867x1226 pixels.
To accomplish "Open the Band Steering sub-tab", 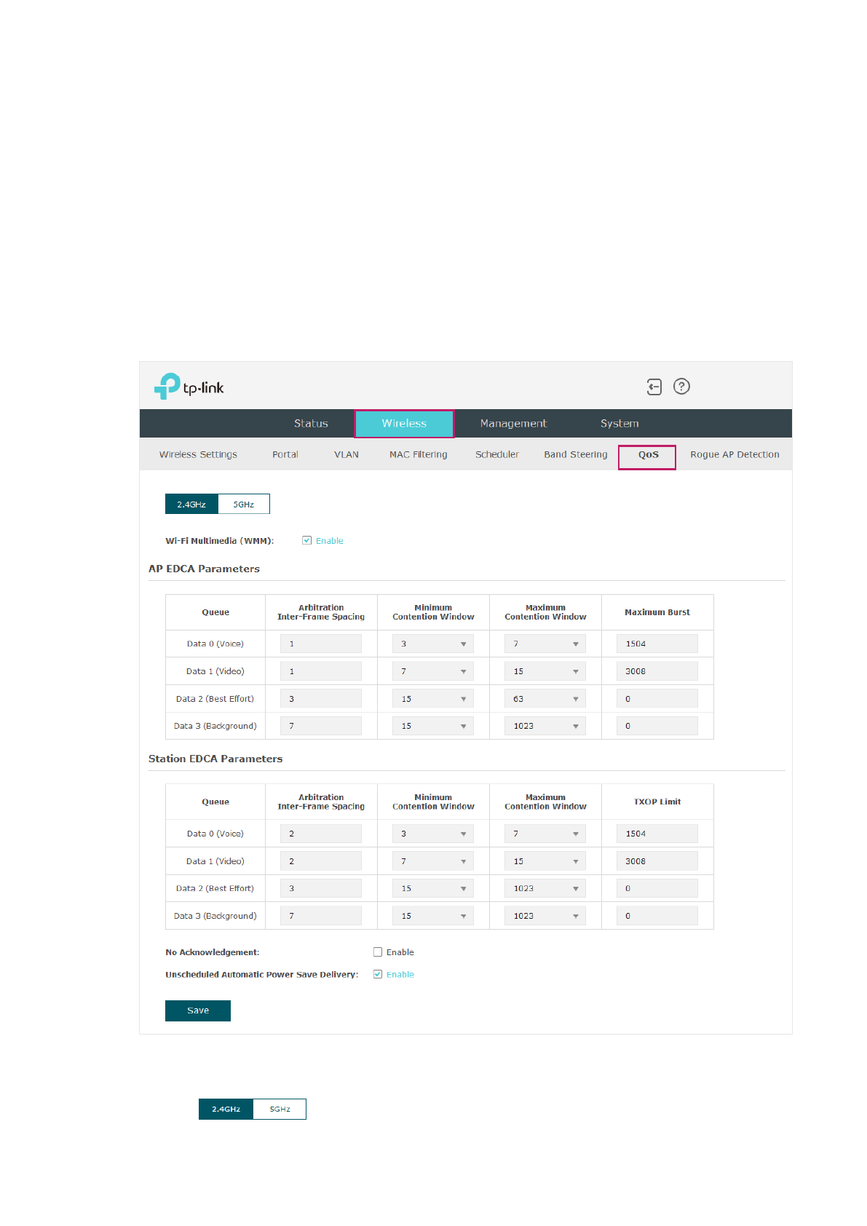I will (576, 454).
